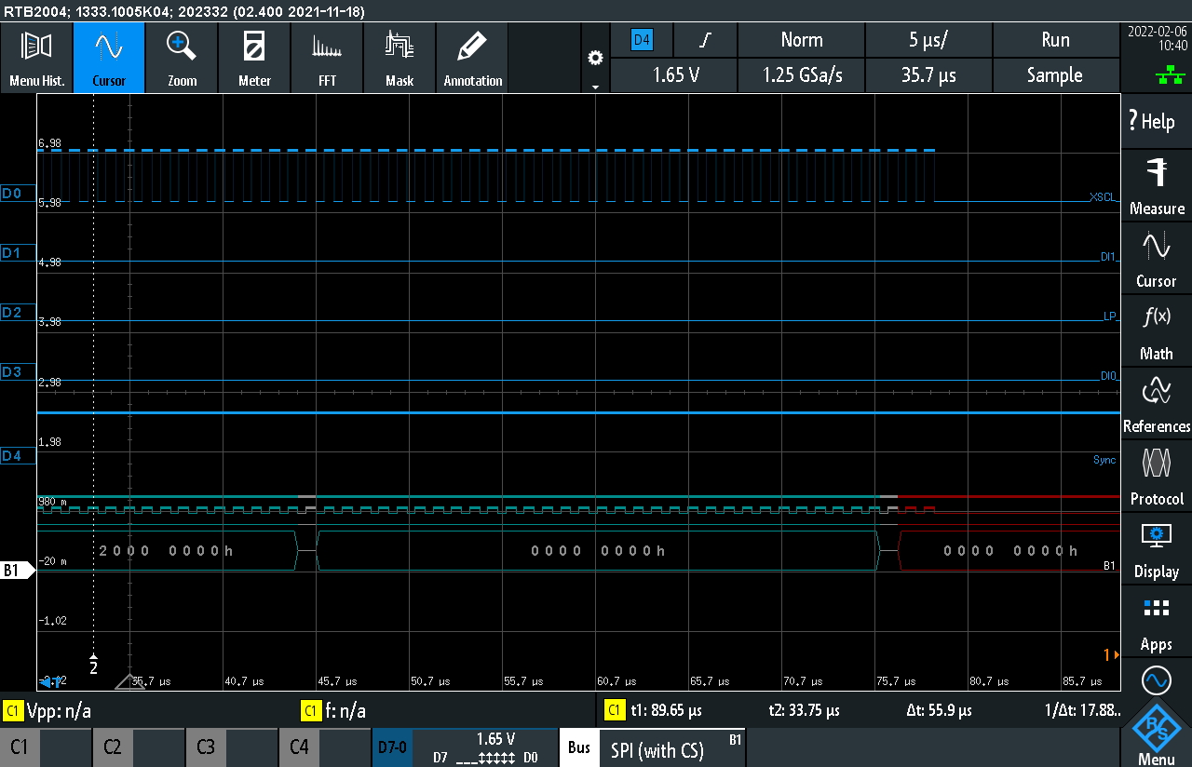
Task: Click the Run acquisition button
Action: click(1055, 40)
